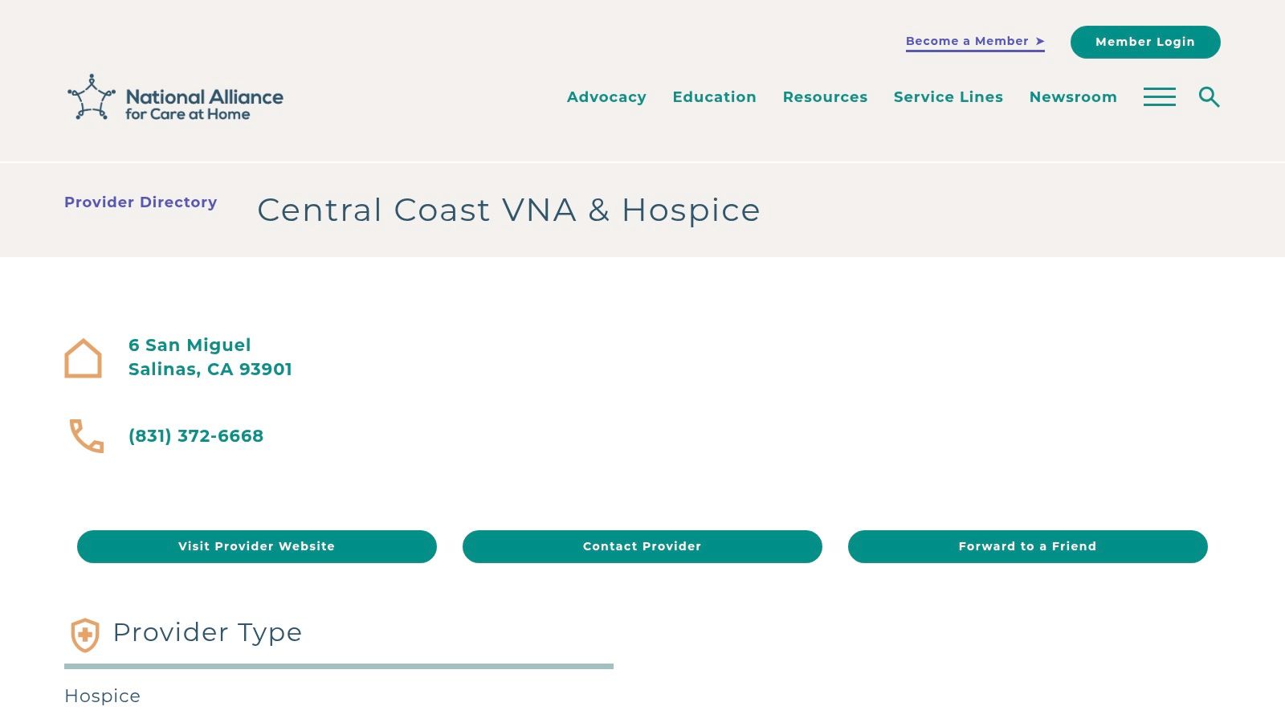
Task: Go to the Provider Directory page
Action: point(141,202)
